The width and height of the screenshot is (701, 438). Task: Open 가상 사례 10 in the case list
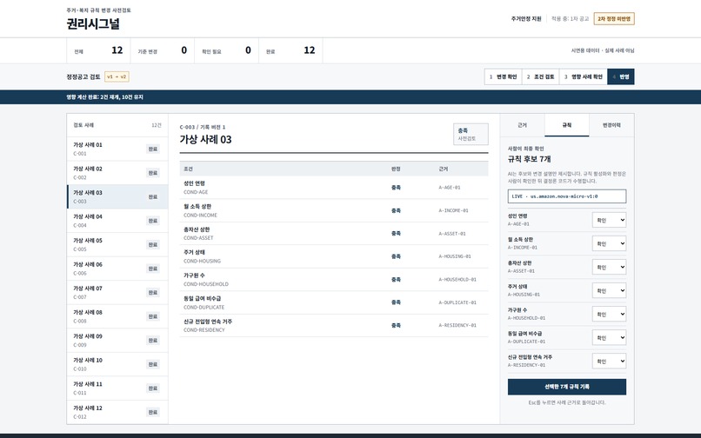[x=117, y=364]
